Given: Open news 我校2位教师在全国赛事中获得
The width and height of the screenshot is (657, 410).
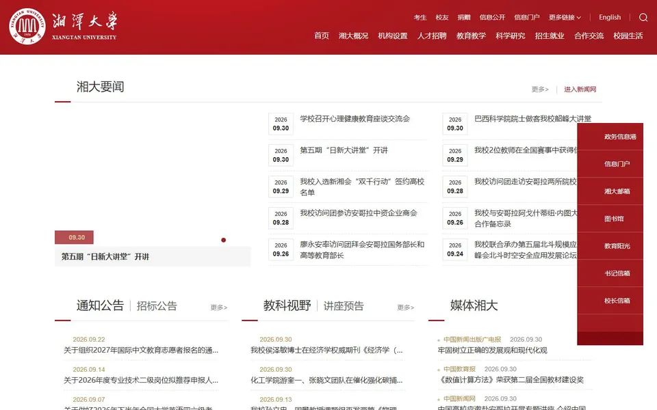Looking at the screenshot, I should coord(526,150).
